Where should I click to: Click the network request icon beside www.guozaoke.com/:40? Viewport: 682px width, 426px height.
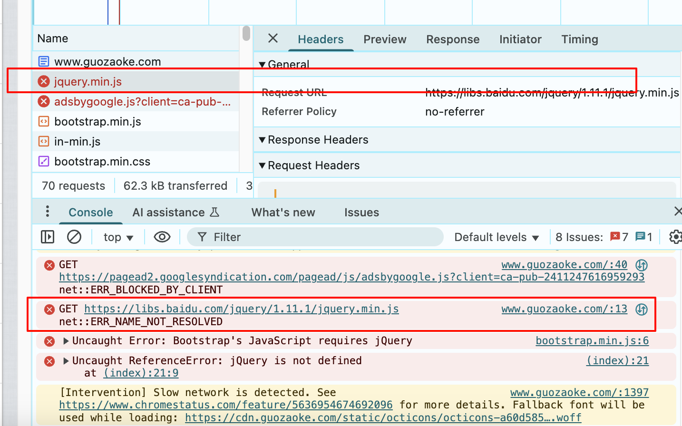tap(642, 265)
